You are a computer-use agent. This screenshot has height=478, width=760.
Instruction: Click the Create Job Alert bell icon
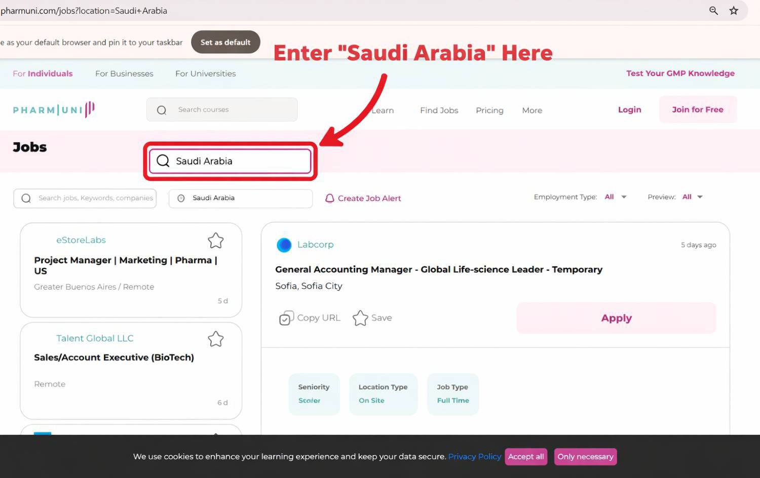330,198
